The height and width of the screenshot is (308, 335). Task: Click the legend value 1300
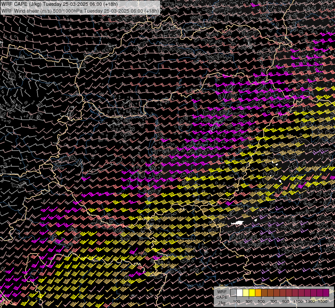coord(310,301)
